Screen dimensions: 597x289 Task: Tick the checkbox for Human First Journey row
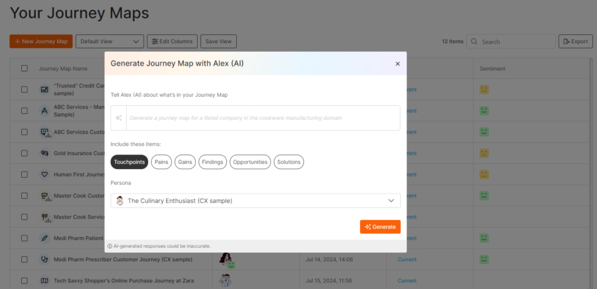tap(25, 174)
